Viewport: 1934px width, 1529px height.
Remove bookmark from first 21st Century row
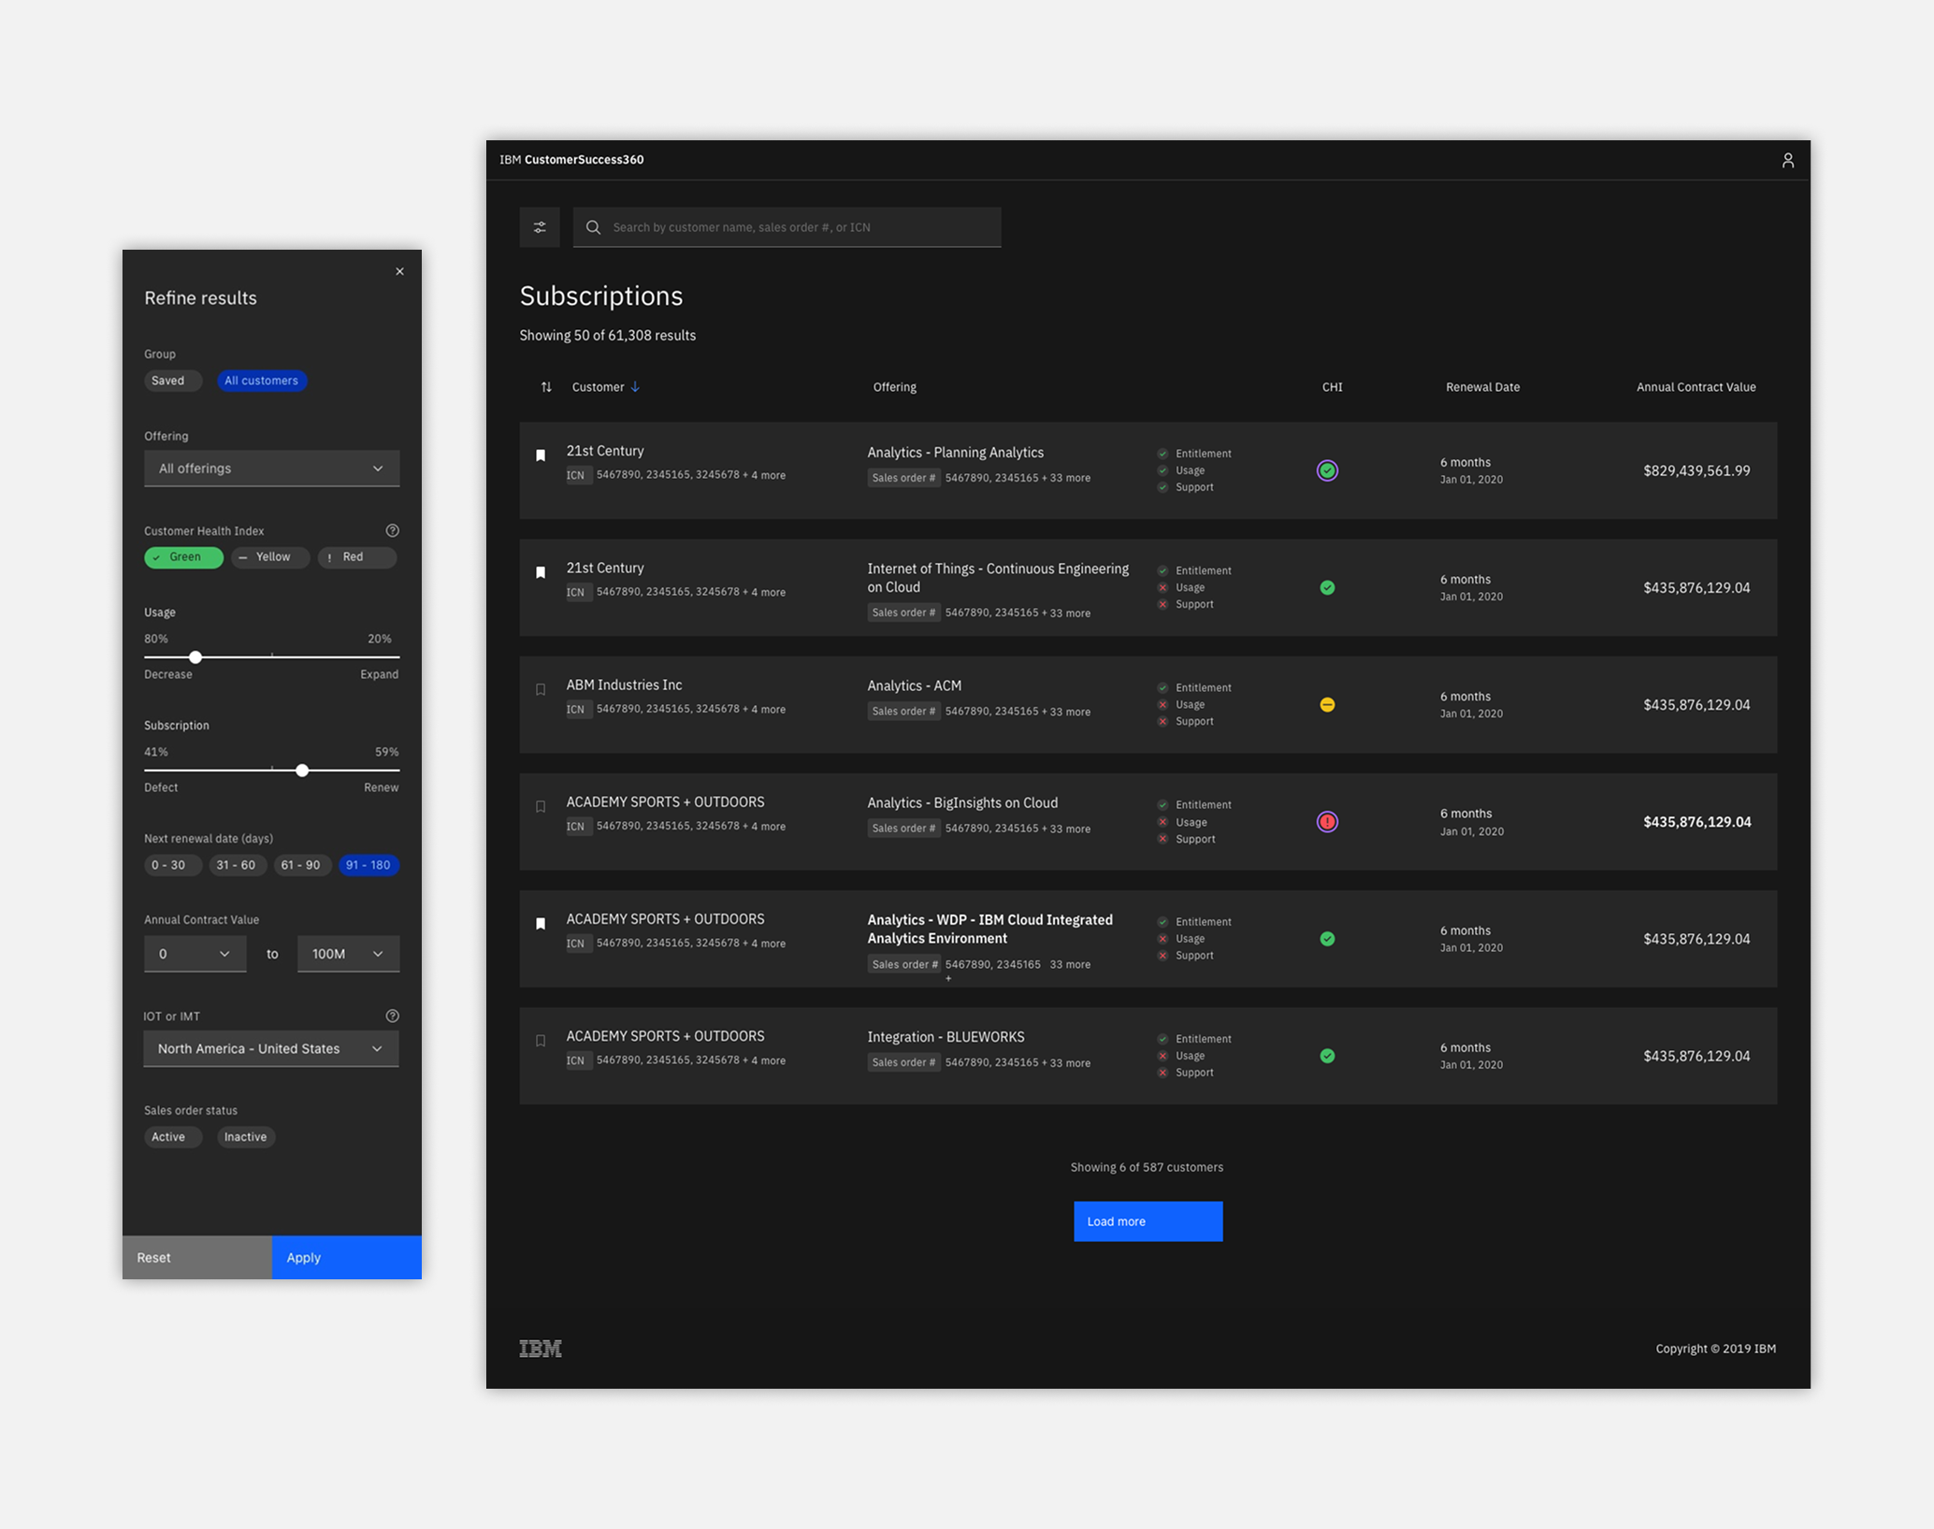pos(541,455)
